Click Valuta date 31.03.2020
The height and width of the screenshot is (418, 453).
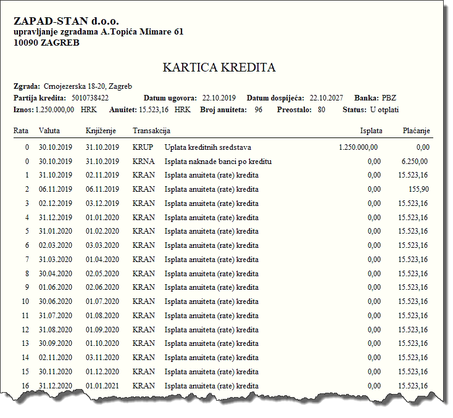pos(56,260)
